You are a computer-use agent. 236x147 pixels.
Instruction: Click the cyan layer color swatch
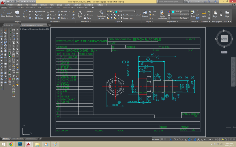click(x=116, y=12)
